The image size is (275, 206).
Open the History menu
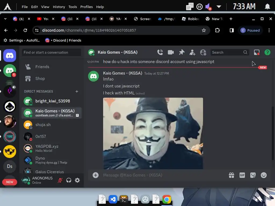click(x=59, y=7)
